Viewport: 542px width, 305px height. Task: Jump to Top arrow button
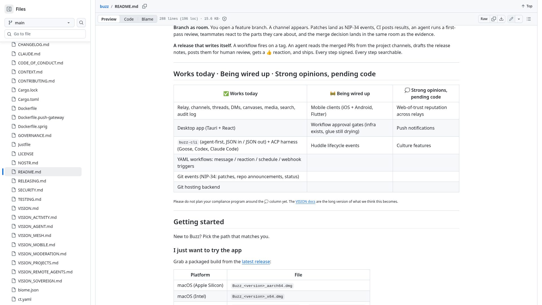click(x=527, y=6)
